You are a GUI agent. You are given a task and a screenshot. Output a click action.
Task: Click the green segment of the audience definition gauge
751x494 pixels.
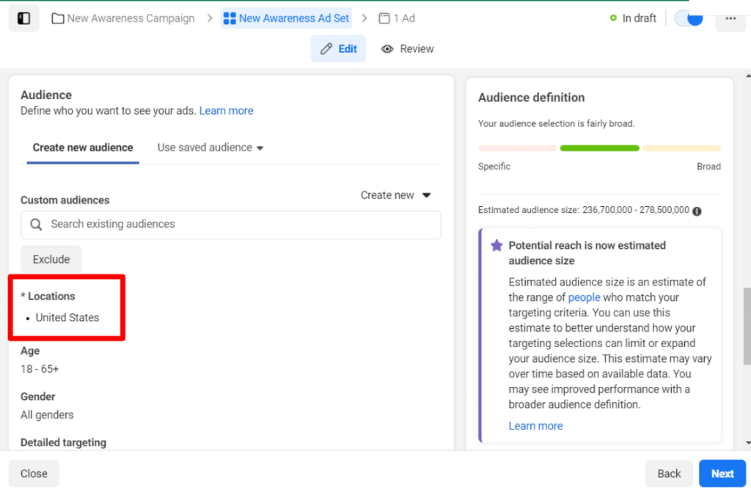click(x=599, y=148)
